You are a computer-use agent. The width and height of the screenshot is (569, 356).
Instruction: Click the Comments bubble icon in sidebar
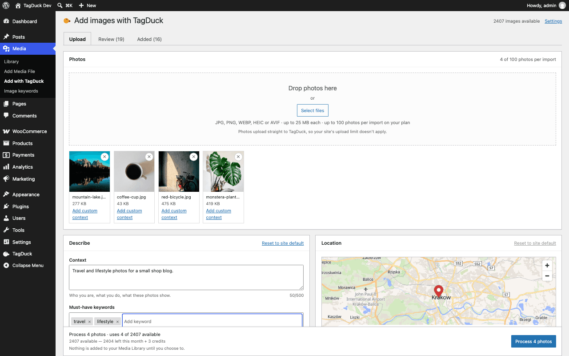point(6,116)
